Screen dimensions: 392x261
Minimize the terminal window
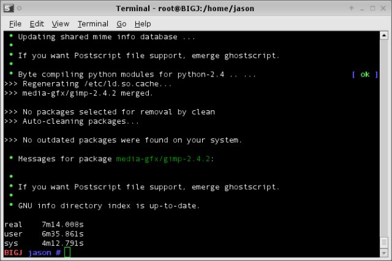[x=362, y=9]
